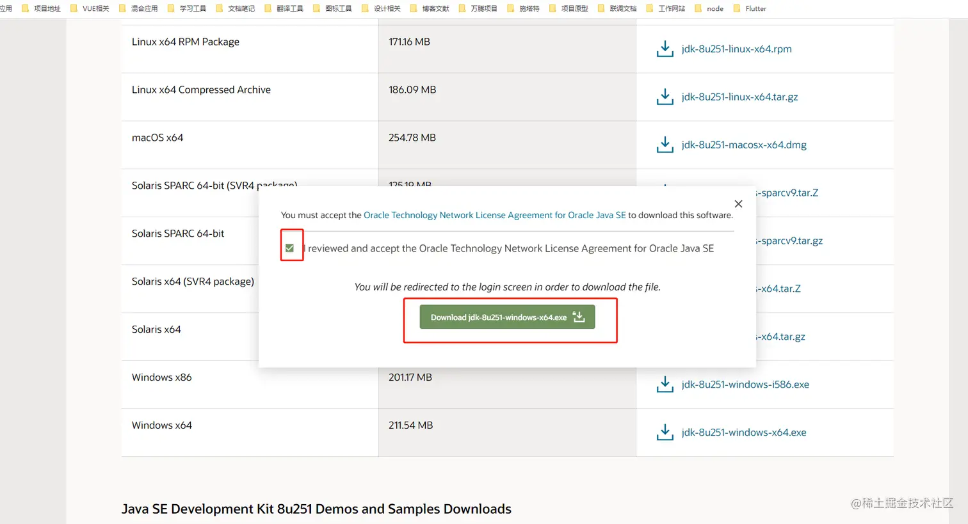
Task: Click the folder icon of the node bookmark
Action: click(698, 8)
